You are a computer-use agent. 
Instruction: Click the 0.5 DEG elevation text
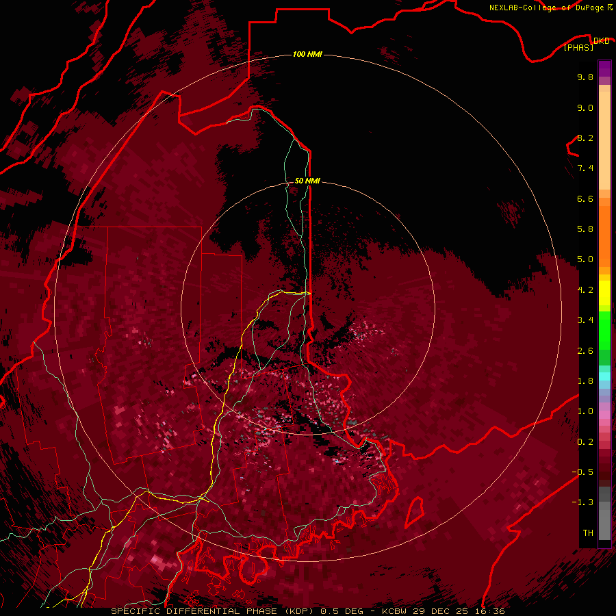pyautogui.click(x=342, y=611)
